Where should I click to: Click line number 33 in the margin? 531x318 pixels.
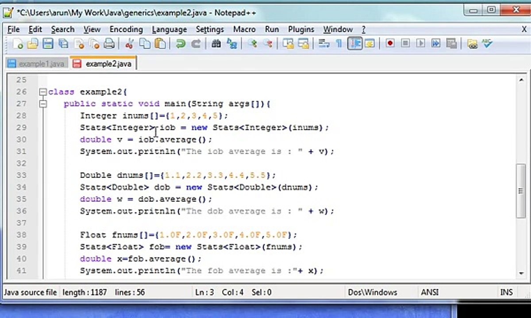pyautogui.click(x=21, y=175)
